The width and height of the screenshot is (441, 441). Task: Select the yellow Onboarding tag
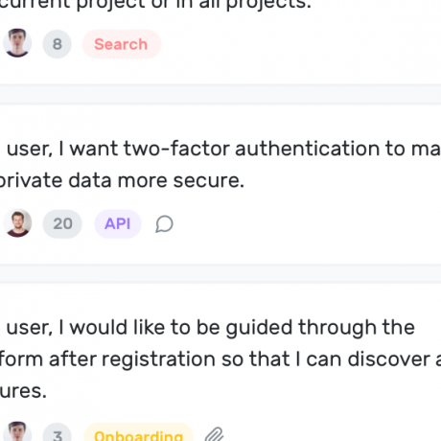coord(138,432)
